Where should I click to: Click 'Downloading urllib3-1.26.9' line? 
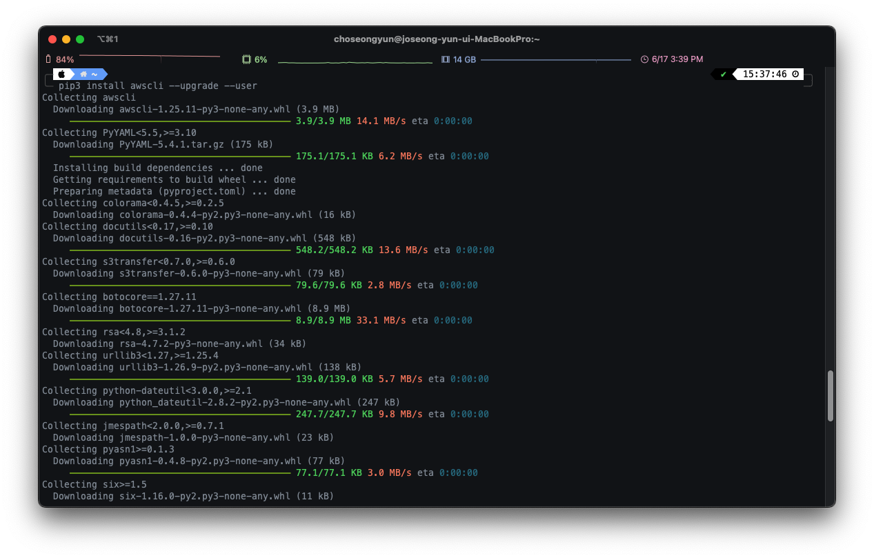click(x=207, y=367)
